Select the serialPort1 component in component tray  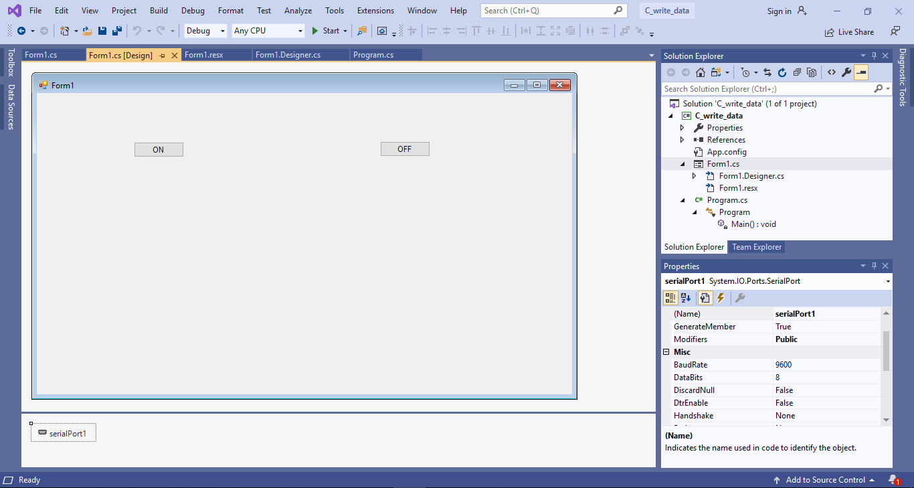click(x=63, y=432)
